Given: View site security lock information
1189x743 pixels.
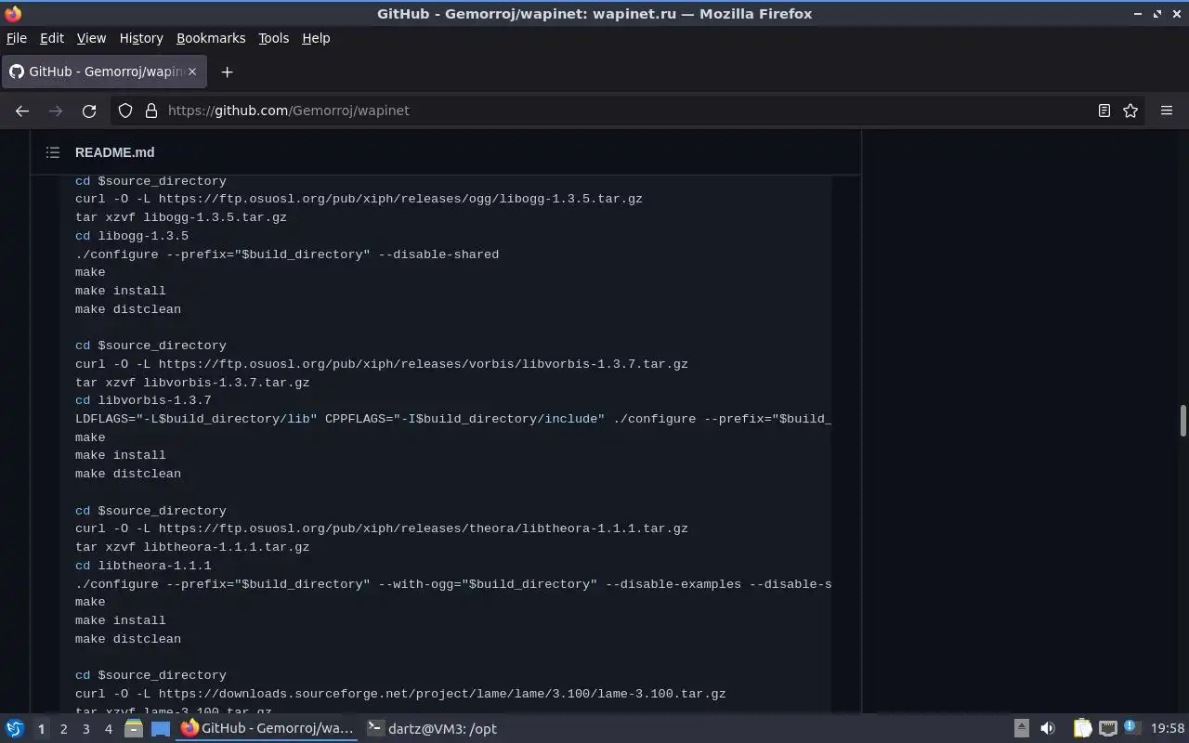Looking at the screenshot, I should (151, 111).
